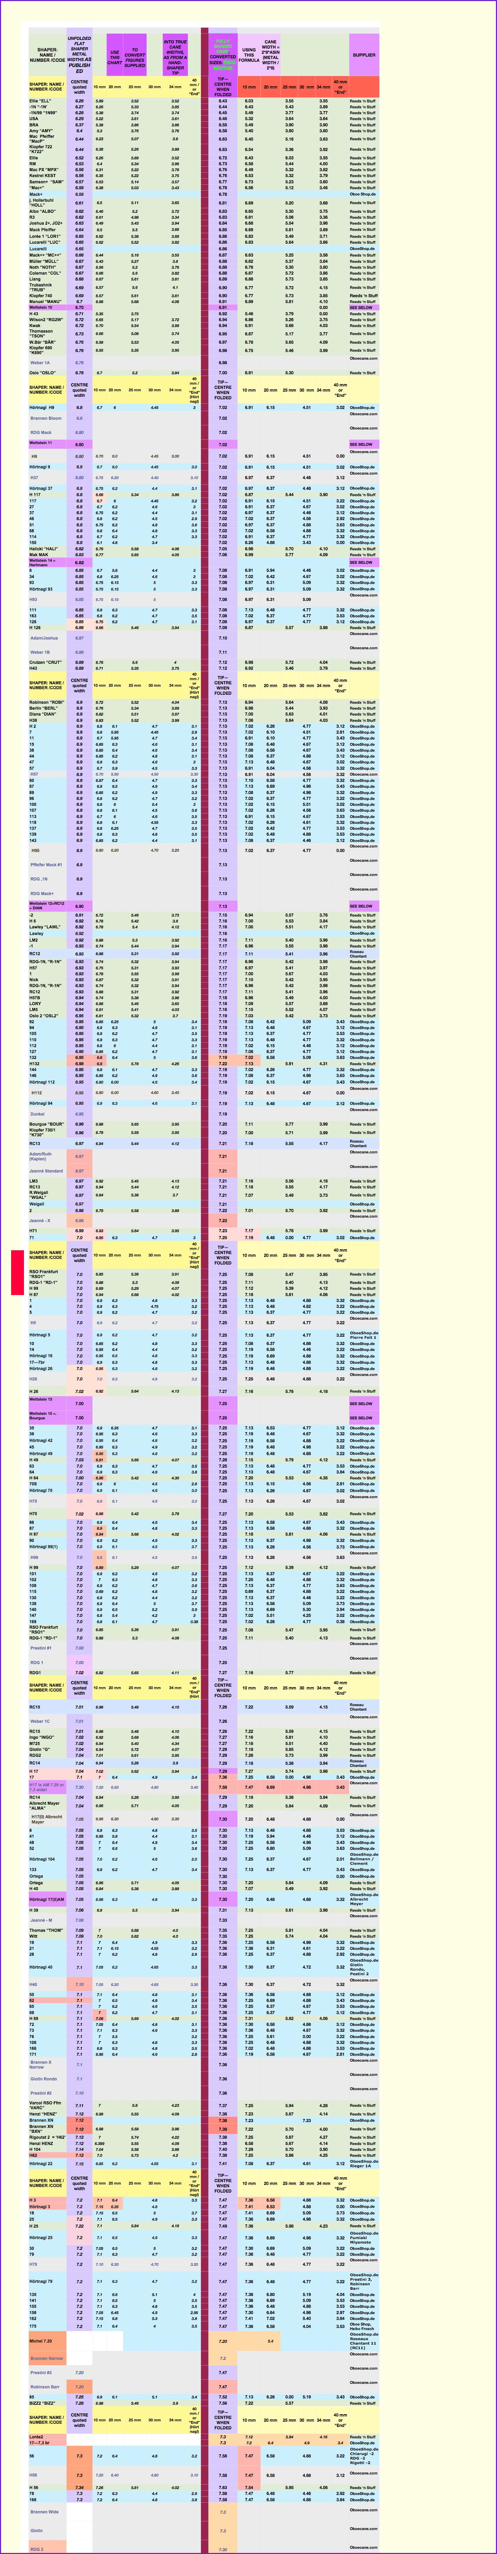Click "OboeShop.de" supplier in the Hörtnagl H9 row
This screenshot has height=2554, width=497.
(x=362, y=408)
